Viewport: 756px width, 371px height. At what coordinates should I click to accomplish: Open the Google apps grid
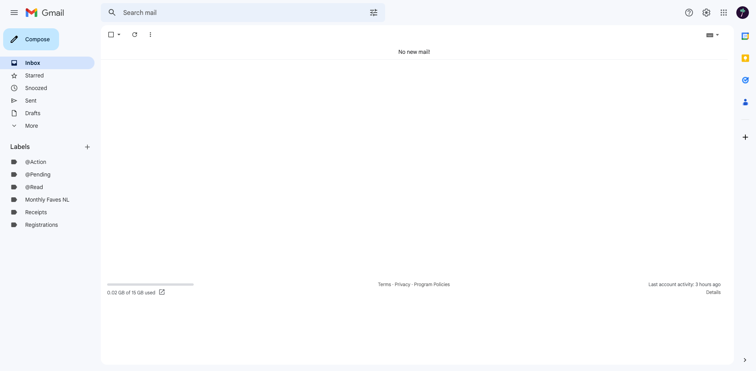pos(724,13)
